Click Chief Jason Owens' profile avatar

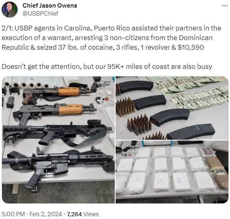click(x=10, y=10)
